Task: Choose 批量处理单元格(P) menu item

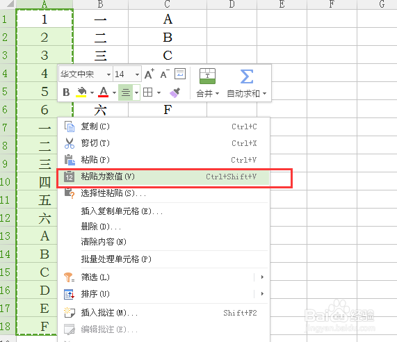Action: [x=164, y=259]
